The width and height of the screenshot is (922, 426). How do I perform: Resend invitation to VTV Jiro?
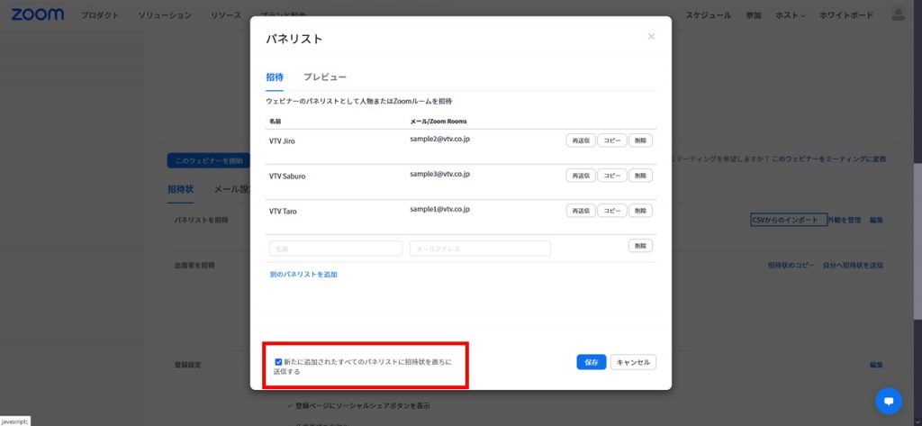580,140
